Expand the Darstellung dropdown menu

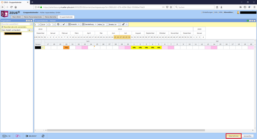pyautogui.click(x=89, y=24)
